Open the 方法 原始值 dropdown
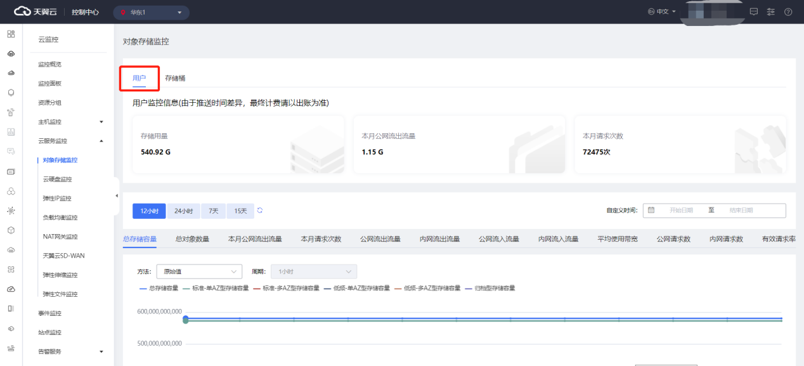The height and width of the screenshot is (366, 804). pos(198,271)
